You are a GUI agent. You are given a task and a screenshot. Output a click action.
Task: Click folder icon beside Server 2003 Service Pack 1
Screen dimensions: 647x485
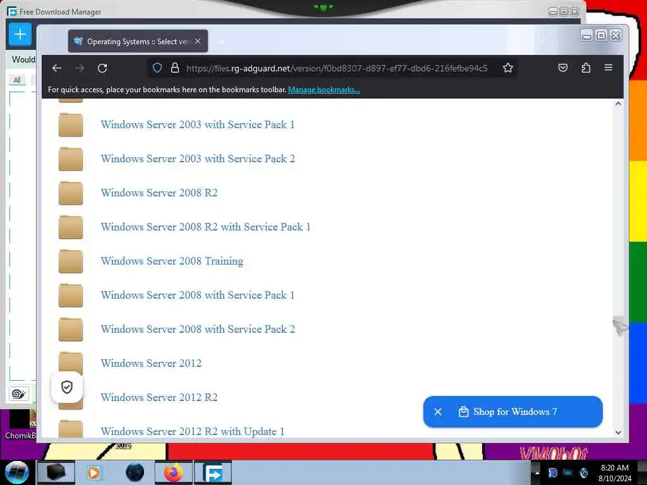click(x=71, y=124)
